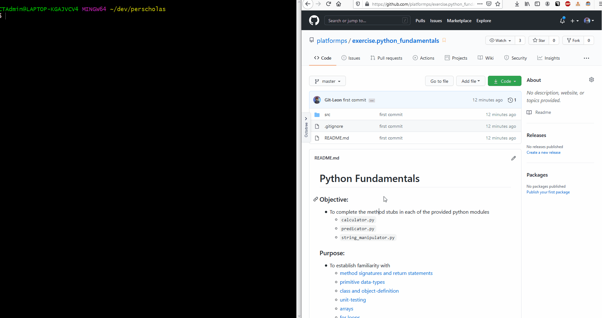Save page to Pocket icon

point(489,4)
